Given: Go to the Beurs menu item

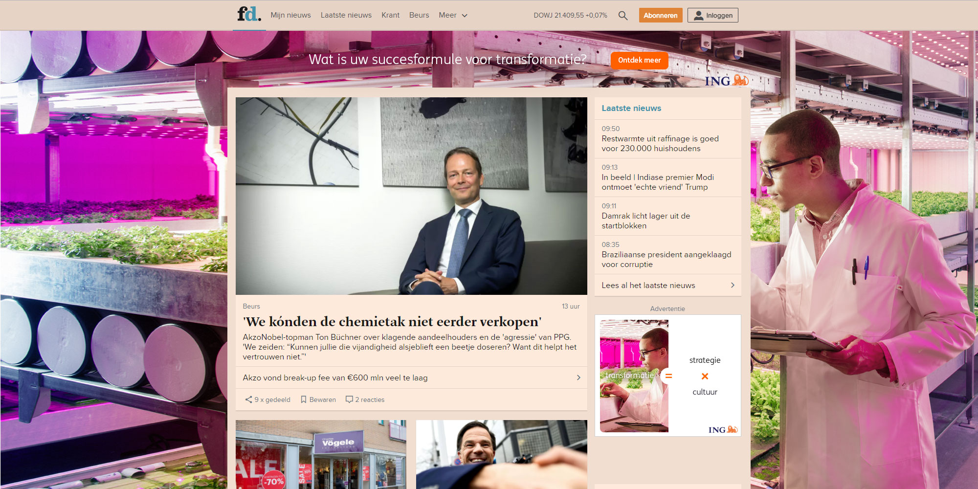Looking at the screenshot, I should (x=419, y=15).
